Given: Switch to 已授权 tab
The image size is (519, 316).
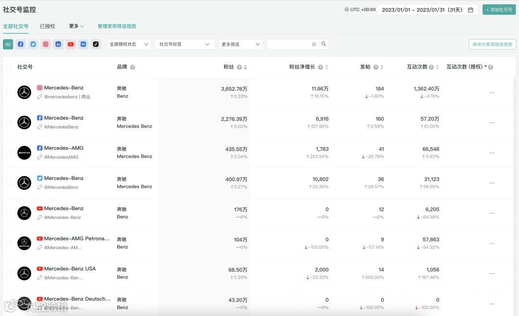Looking at the screenshot, I should (x=48, y=26).
